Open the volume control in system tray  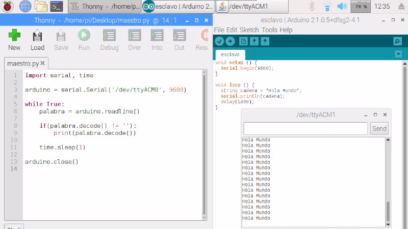coord(342,6)
